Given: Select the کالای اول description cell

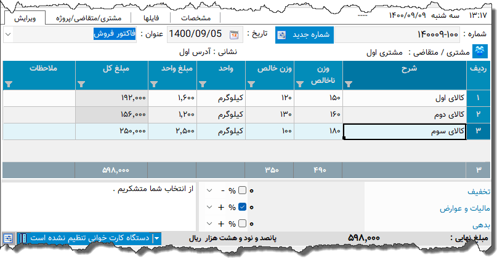Looking at the screenshot, I should pos(405,98).
